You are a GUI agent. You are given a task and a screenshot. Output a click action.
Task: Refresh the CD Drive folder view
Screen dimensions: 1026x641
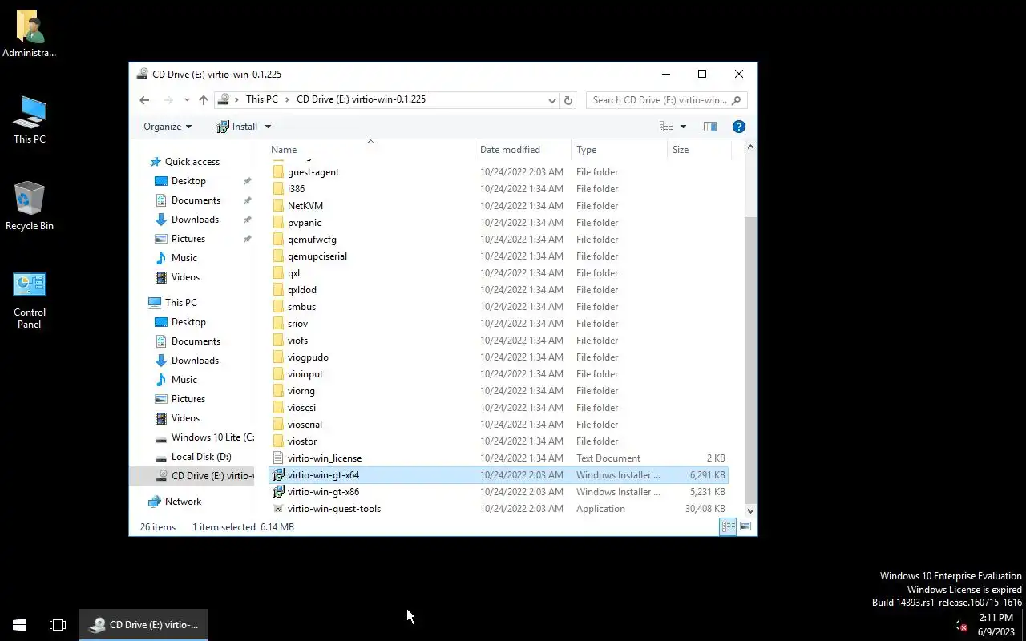tap(568, 100)
